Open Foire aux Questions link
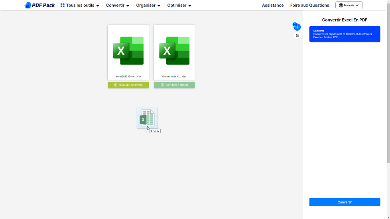 [309, 5]
